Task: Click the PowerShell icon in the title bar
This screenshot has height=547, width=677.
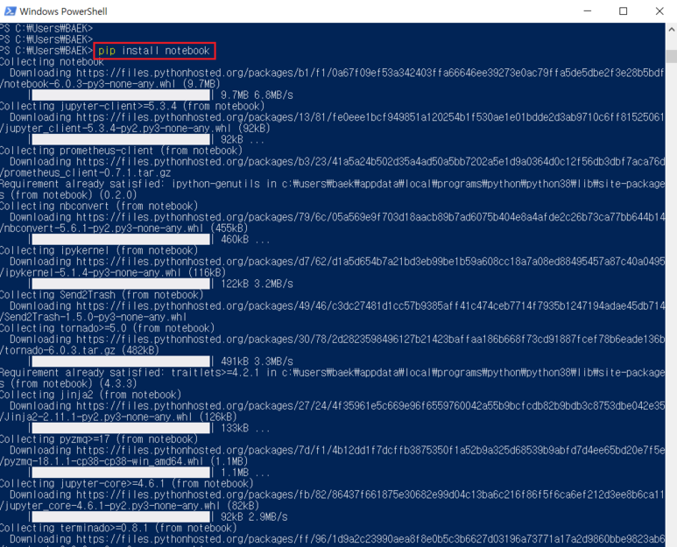Action: (10, 11)
